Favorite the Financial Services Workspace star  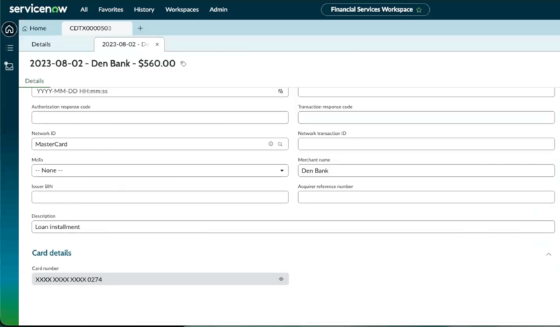[419, 10]
